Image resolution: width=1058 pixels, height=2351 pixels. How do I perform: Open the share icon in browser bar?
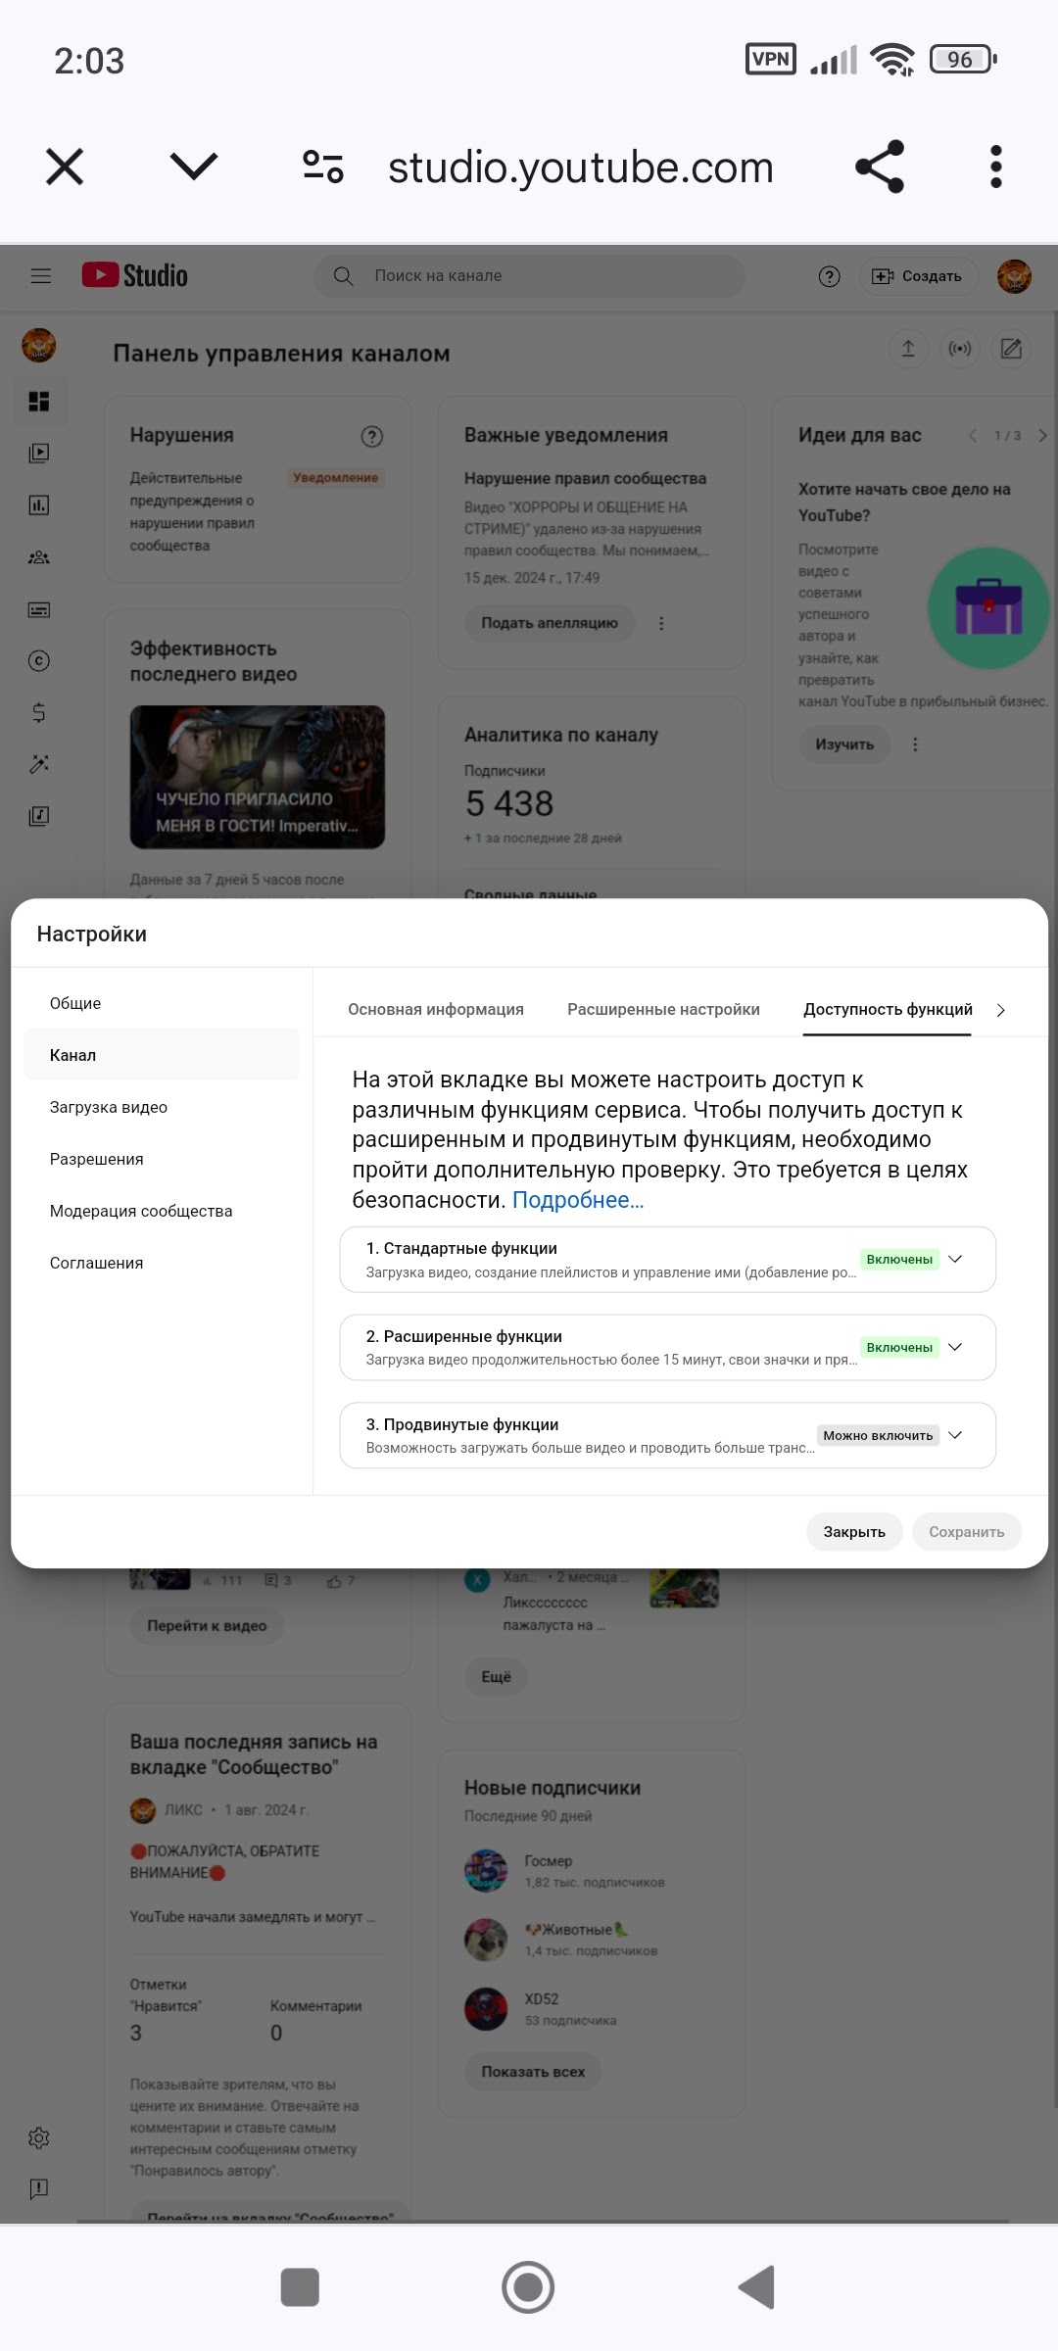(879, 167)
